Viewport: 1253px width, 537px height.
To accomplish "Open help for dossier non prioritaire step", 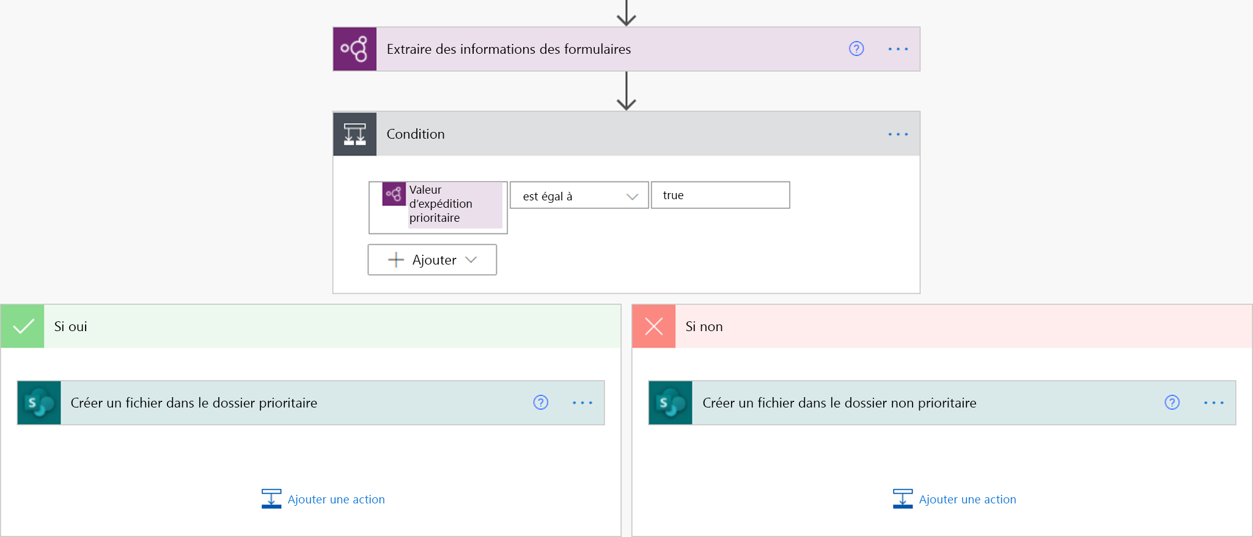I will coord(1172,403).
